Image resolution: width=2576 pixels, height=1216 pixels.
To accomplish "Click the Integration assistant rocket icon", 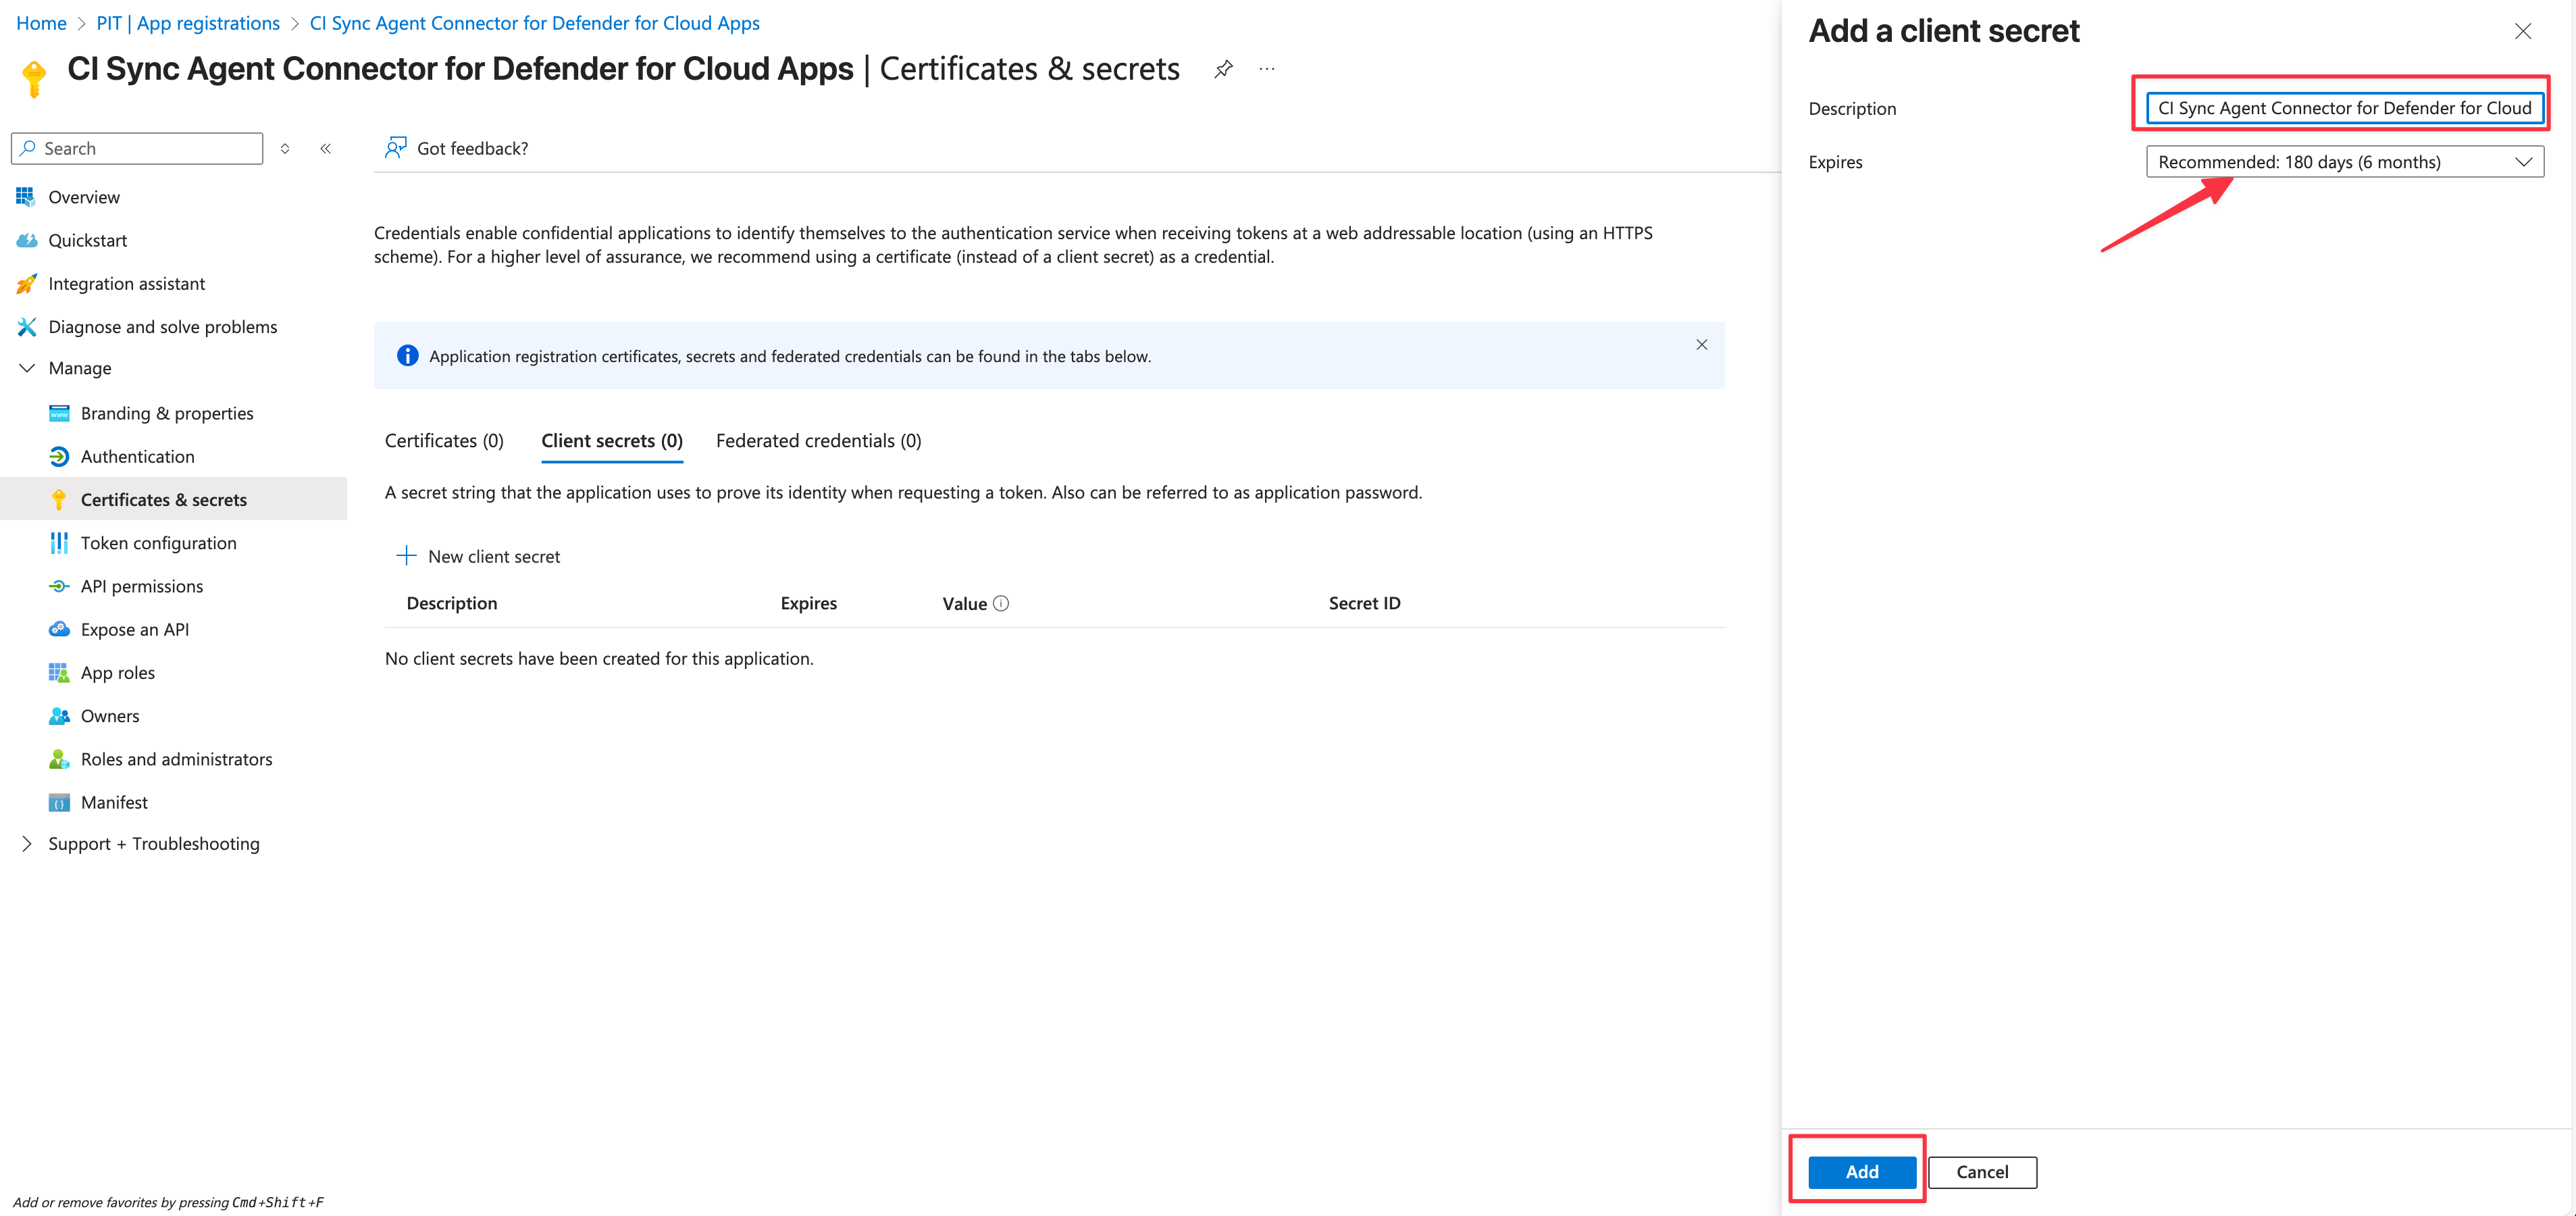I will coord(26,284).
